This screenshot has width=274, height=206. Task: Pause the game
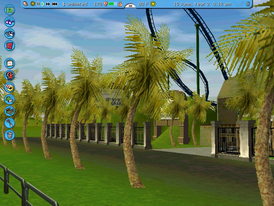[38, 4]
